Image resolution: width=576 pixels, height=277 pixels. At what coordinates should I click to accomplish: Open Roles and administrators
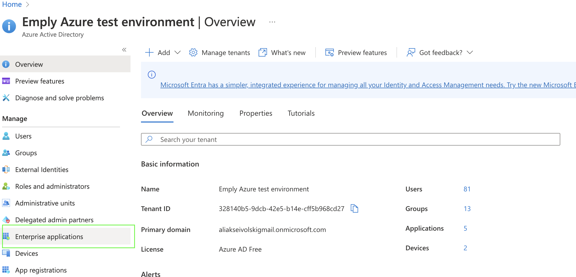(52, 186)
